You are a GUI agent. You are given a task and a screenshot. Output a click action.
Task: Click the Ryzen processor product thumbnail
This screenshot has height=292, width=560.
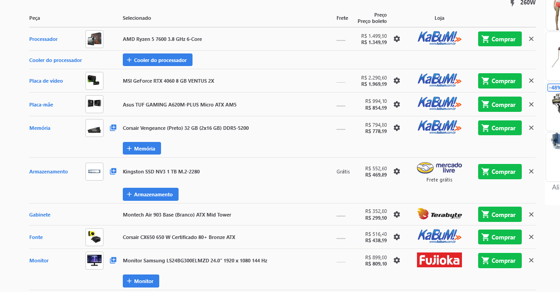pyautogui.click(x=94, y=39)
